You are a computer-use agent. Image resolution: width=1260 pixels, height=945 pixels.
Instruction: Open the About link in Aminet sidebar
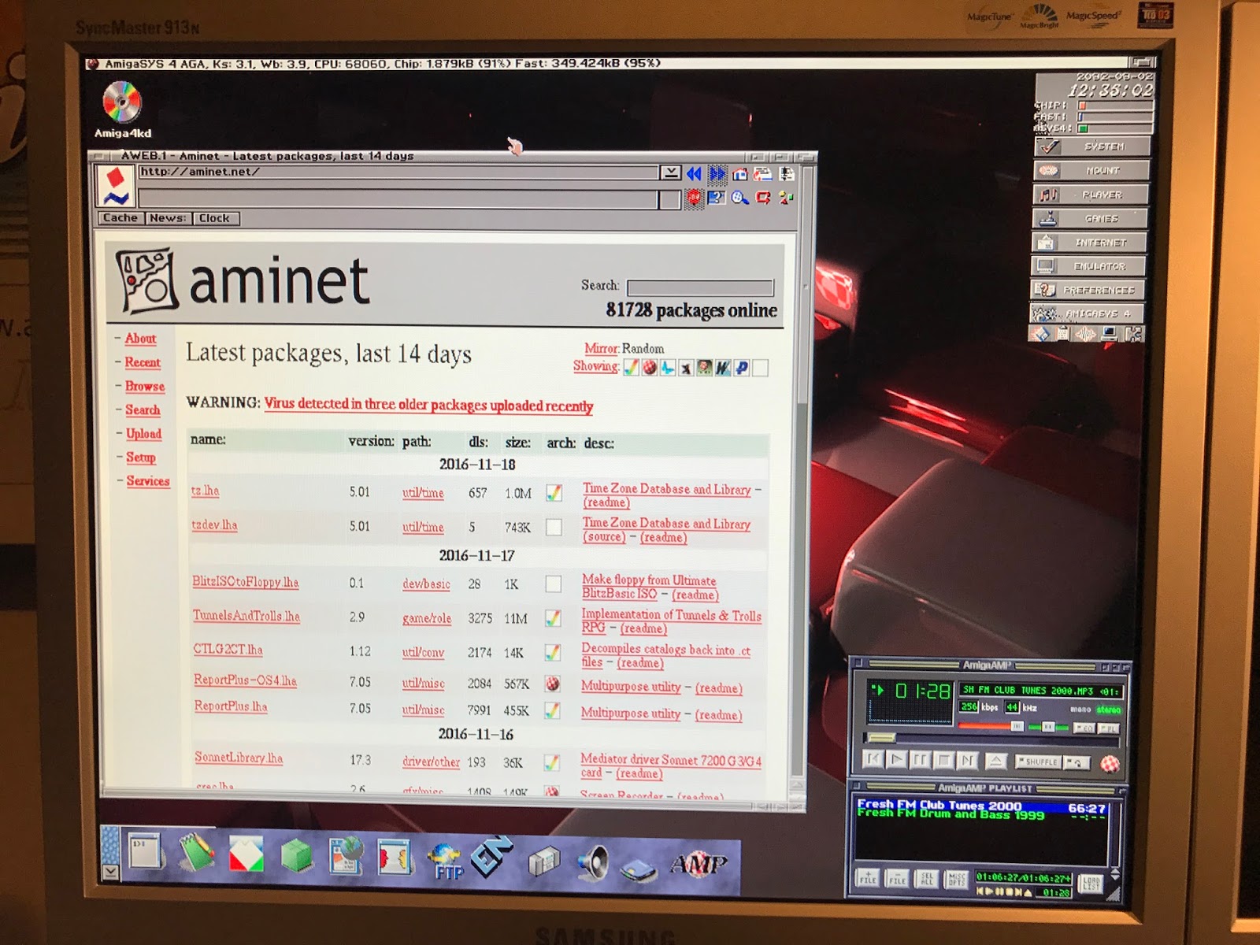pyautogui.click(x=140, y=339)
